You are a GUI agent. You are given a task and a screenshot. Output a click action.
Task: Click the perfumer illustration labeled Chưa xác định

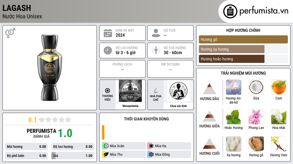click(x=179, y=91)
